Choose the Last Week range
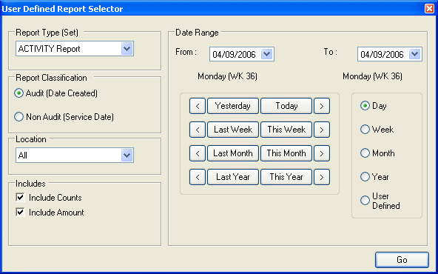Image resolution: width=438 pixels, height=274 pixels. pos(233,130)
